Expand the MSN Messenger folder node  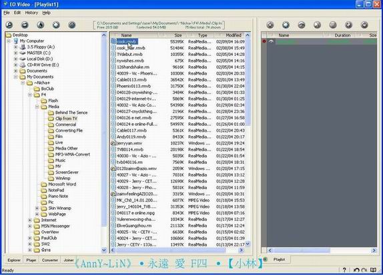click(30, 226)
